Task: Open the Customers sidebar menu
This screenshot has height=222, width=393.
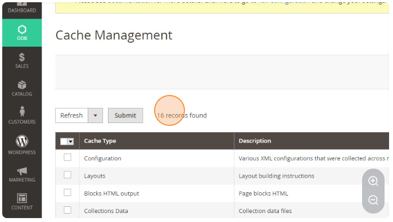Action: 22,115
